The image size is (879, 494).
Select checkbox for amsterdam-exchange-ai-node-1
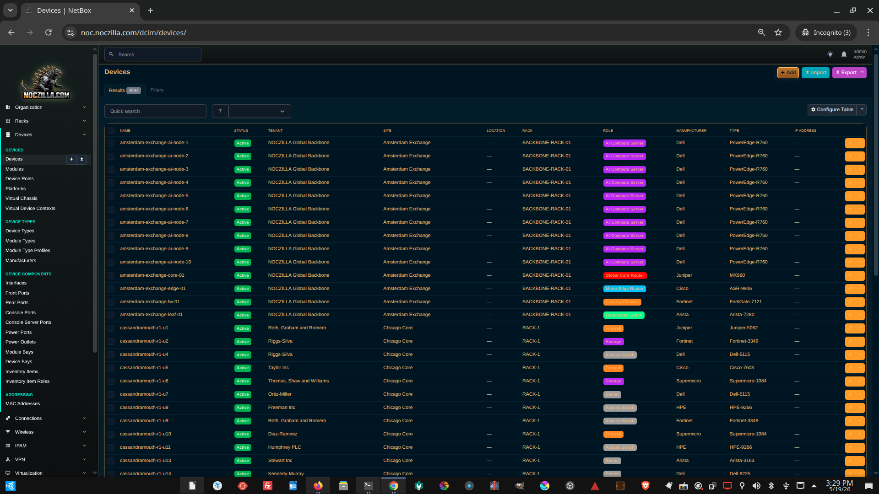(111, 143)
